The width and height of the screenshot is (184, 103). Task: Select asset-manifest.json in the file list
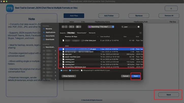(101, 57)
